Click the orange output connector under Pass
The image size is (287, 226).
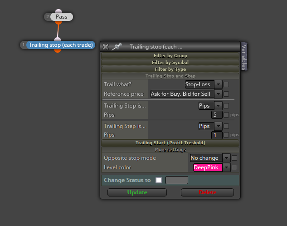click(58, 23)
